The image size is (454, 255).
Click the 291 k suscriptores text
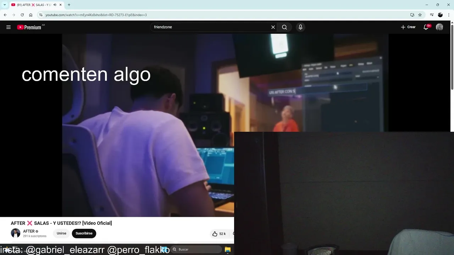tap(35, 236)
